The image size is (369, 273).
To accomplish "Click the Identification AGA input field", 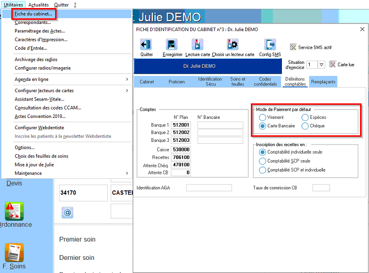I will (209, 188).
